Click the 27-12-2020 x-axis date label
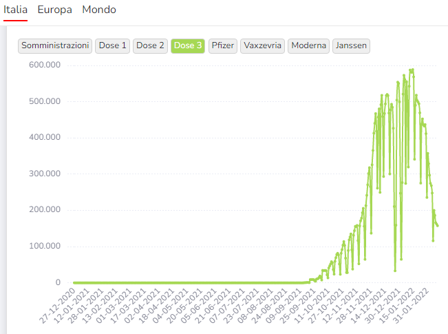448x334 pixels. coord(58,305)
